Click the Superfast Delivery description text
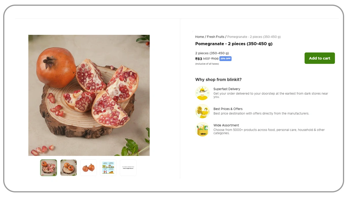 coord(270,95)
